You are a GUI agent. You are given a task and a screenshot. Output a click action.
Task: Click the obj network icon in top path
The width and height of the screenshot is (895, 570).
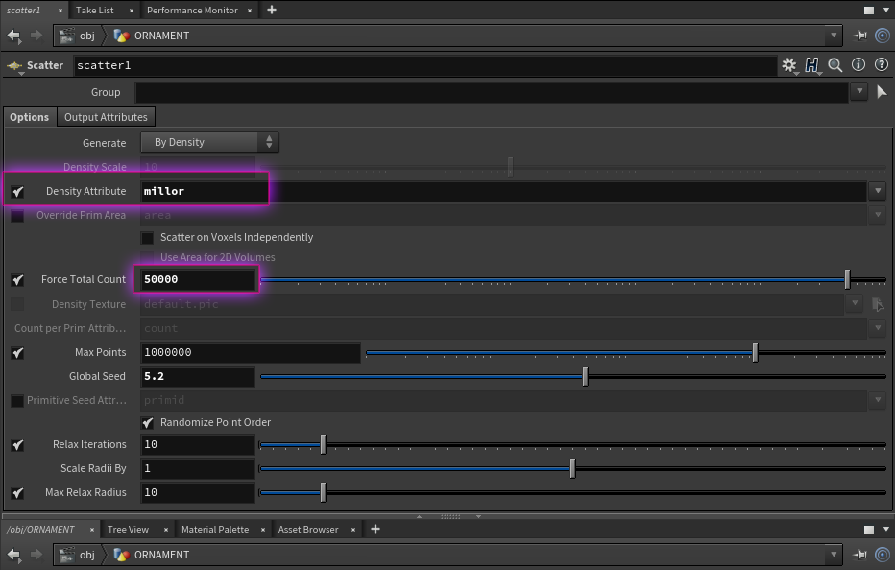pyautogui.click(x=67, y=36)
